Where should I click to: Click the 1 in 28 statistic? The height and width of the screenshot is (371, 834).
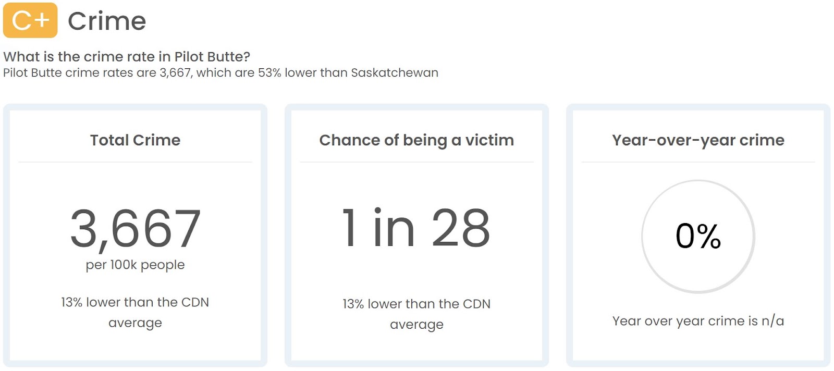click(416, 228)
